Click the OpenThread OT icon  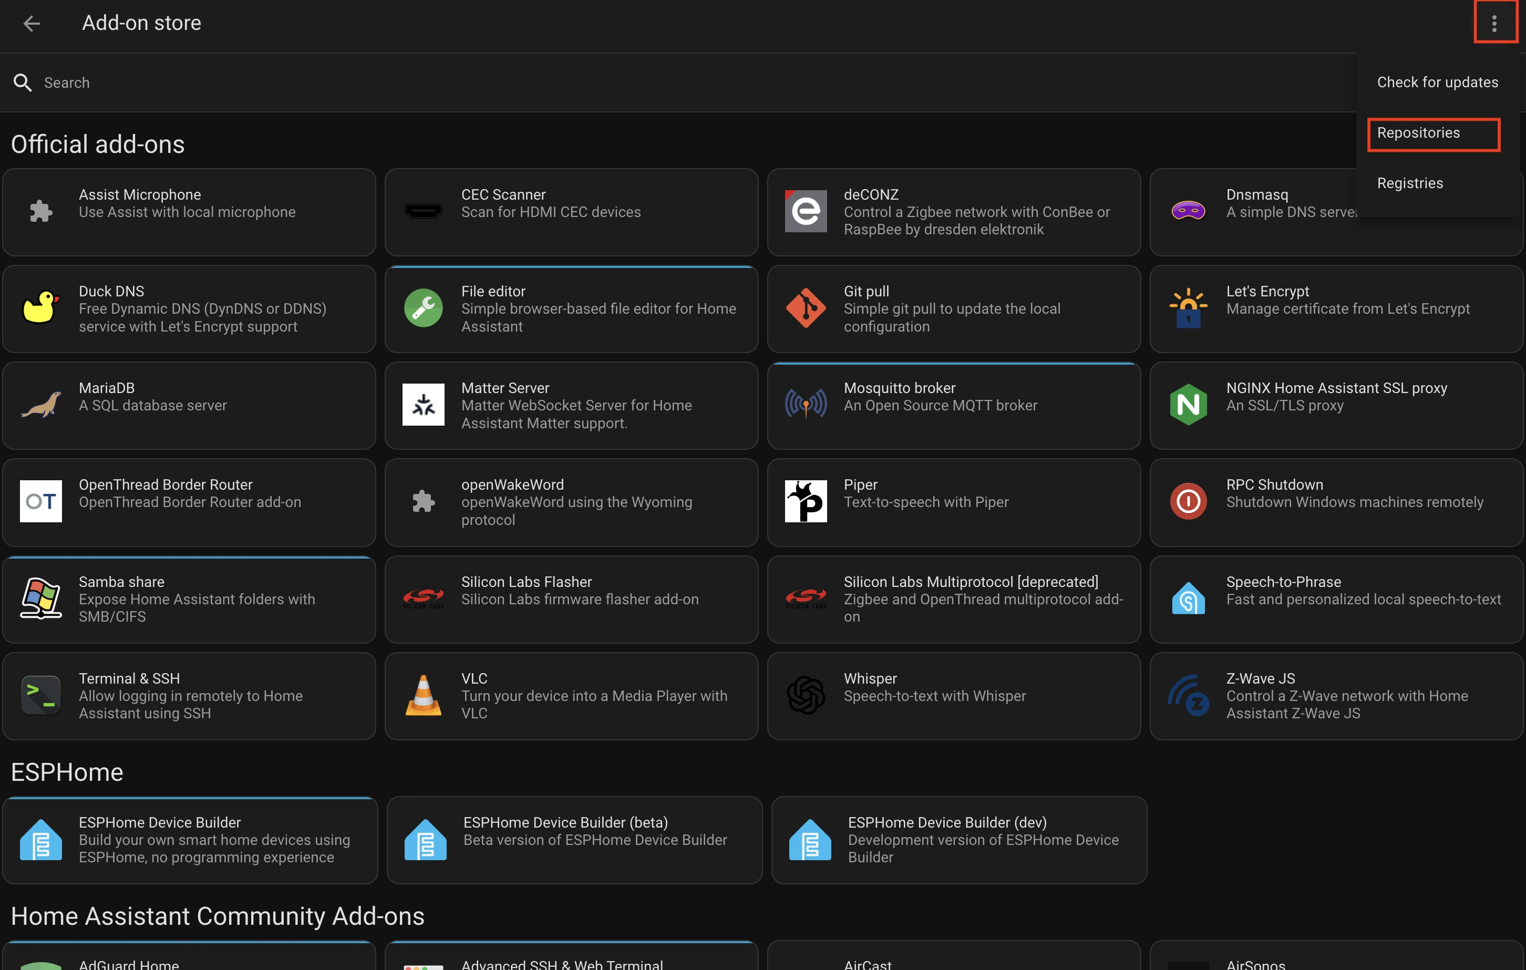(41, 501)
